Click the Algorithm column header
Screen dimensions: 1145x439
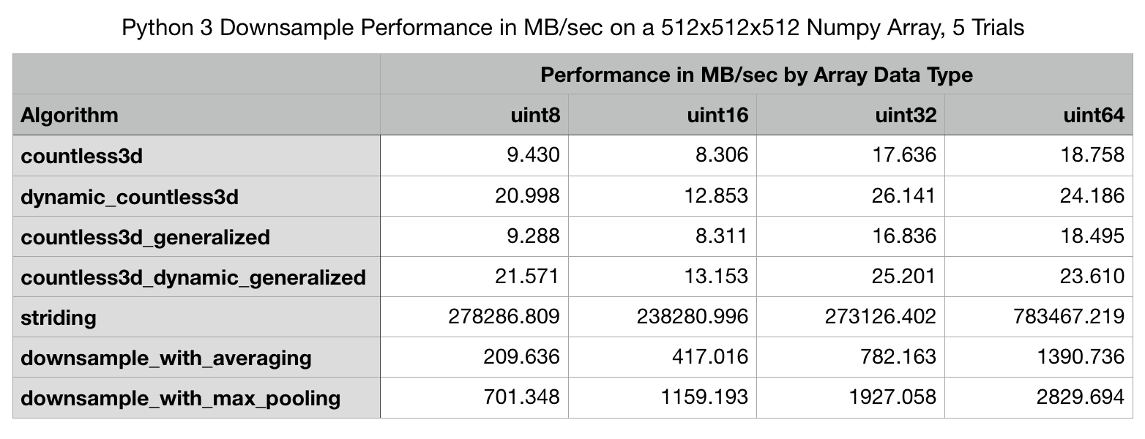70,115
